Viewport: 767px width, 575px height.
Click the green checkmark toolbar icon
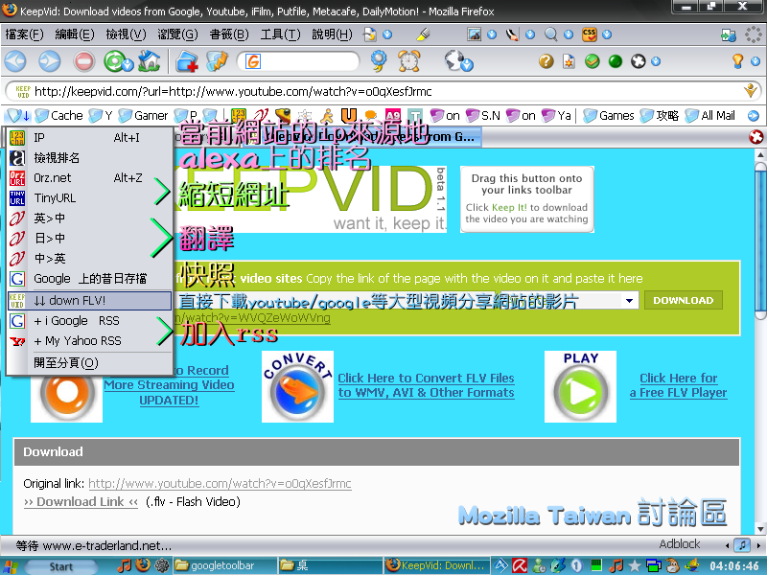(x=592, y=61)
